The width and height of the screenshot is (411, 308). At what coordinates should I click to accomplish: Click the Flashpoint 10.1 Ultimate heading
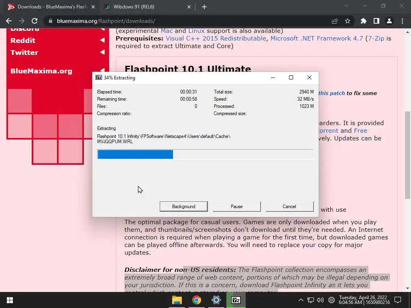188,69
